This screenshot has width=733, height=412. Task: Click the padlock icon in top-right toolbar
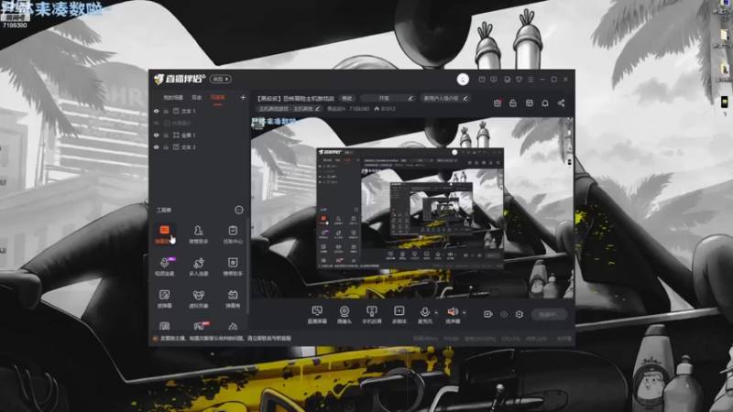click(513, 103)
